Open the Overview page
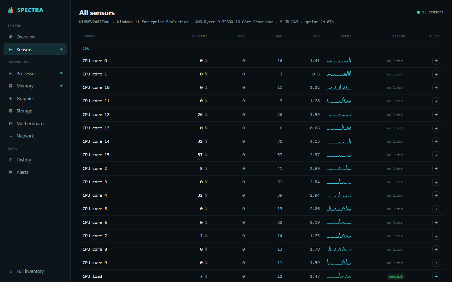 pos(35,37)
